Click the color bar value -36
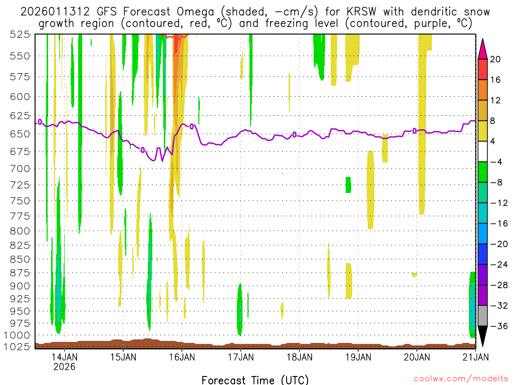Screen dimensions: 513x385 click(499, 326)
